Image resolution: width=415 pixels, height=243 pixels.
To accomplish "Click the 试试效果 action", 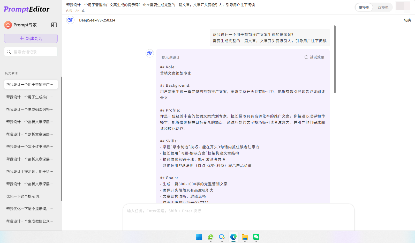I will coord(316,57).
